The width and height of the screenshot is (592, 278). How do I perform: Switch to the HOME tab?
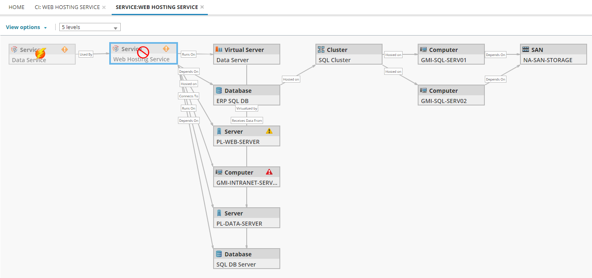[16, 7]
